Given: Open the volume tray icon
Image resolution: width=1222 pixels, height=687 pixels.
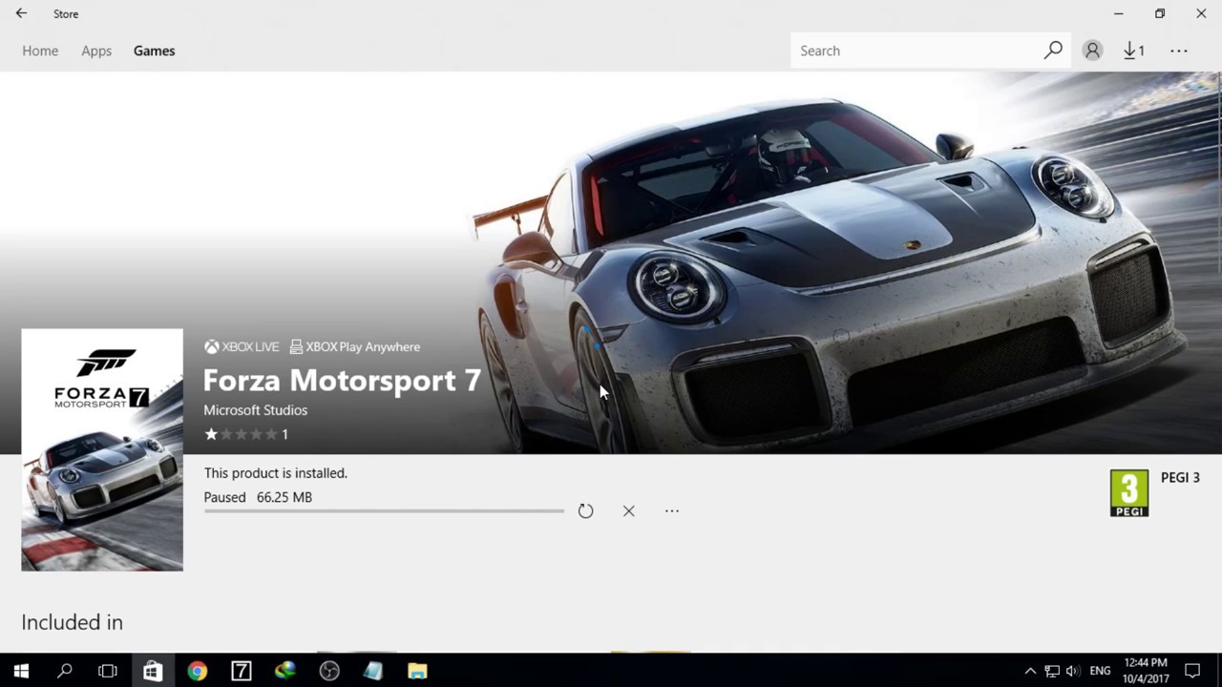Looking at the screenshot, I should point(1073,671).
